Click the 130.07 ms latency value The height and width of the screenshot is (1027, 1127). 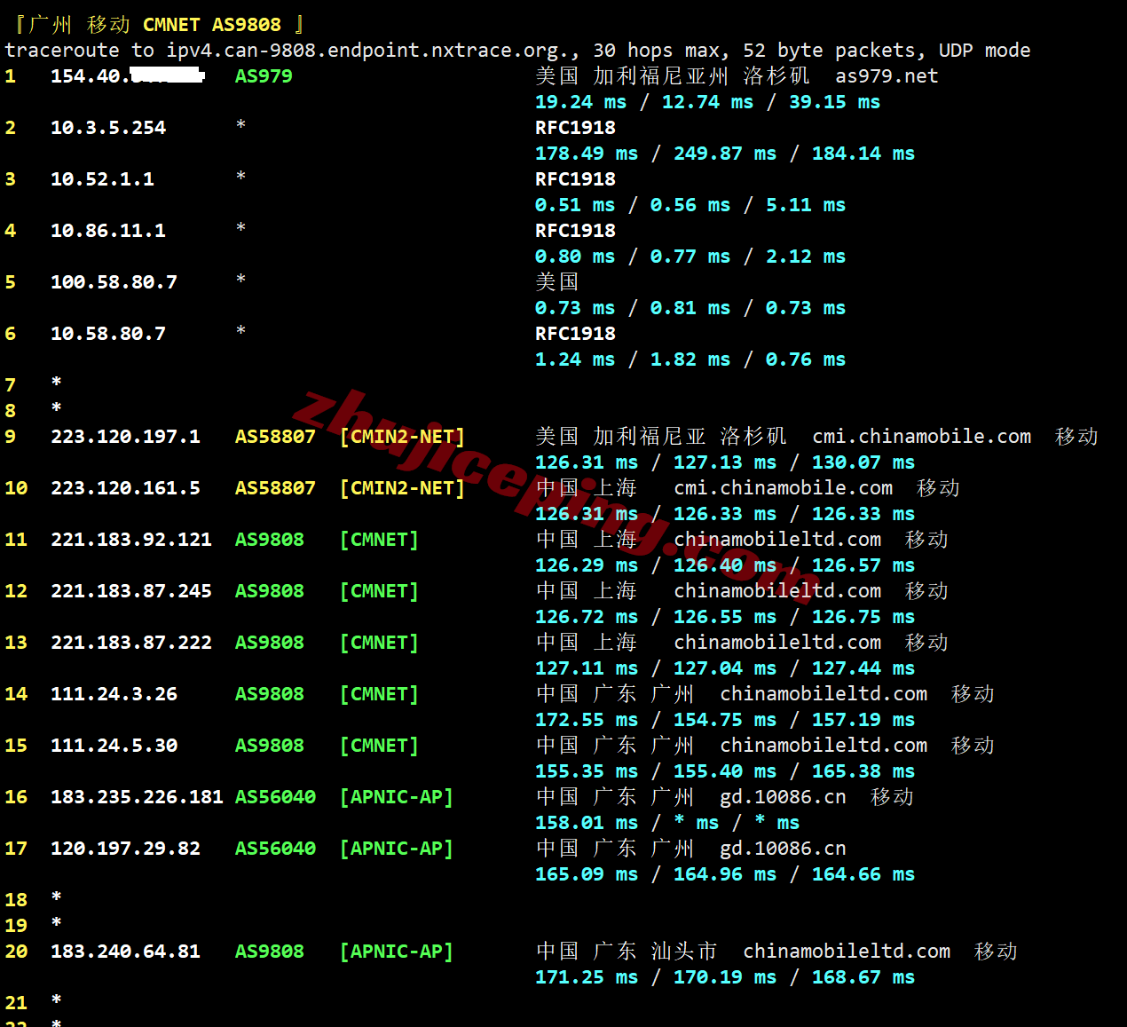[863, 462]
